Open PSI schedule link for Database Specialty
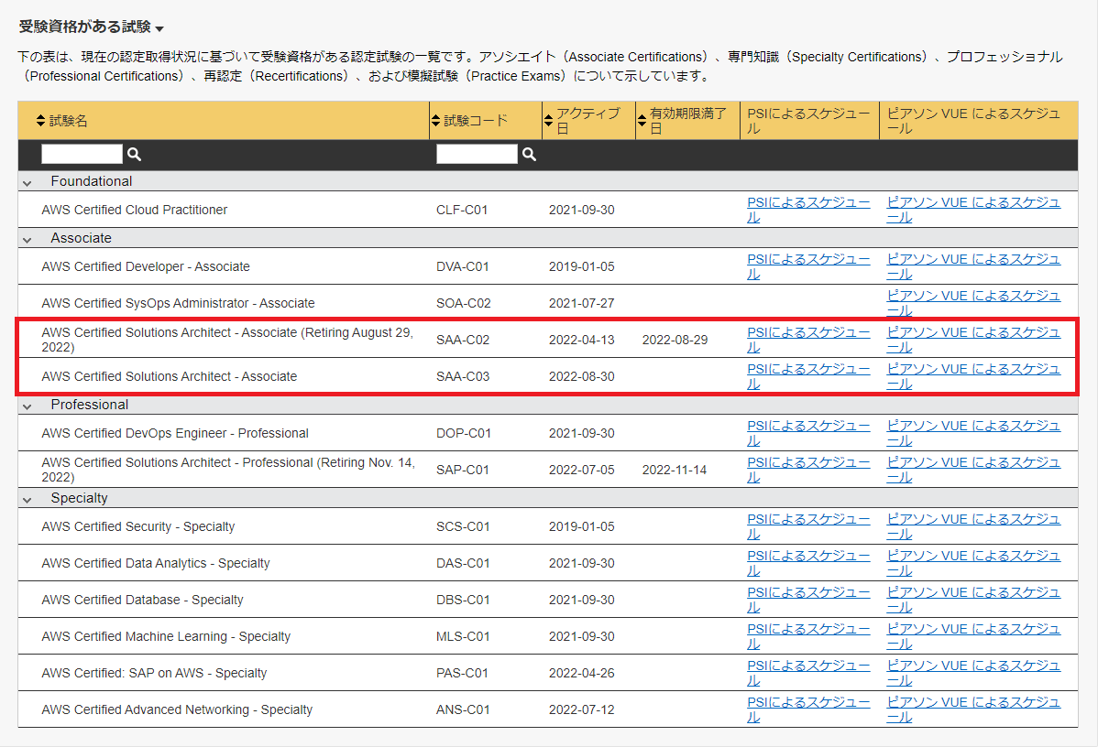 point(808,600)
